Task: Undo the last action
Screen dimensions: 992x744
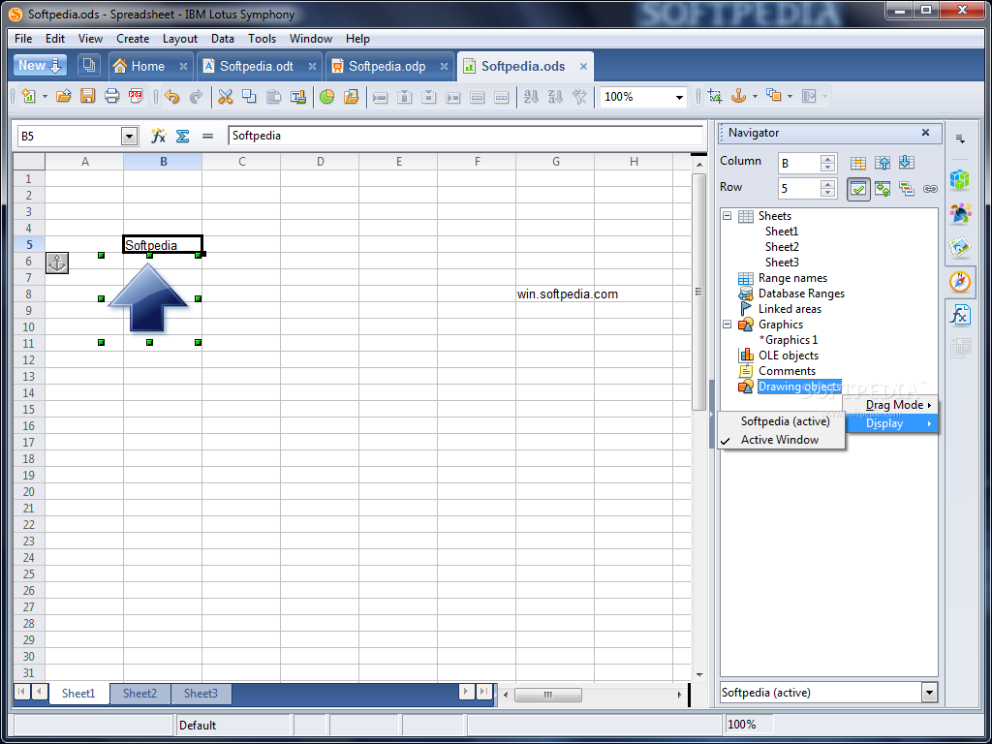Action: pos(172,96)
